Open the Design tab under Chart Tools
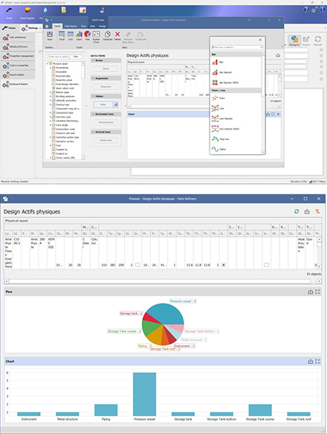 click(103, 26)
